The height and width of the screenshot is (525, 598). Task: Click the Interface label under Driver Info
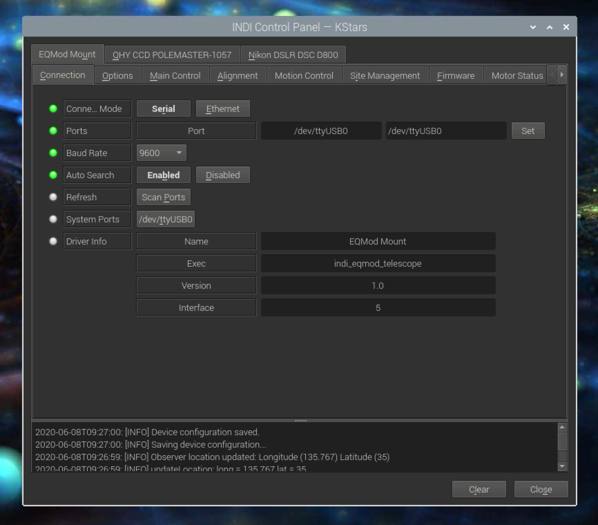[x=196, y=308]
